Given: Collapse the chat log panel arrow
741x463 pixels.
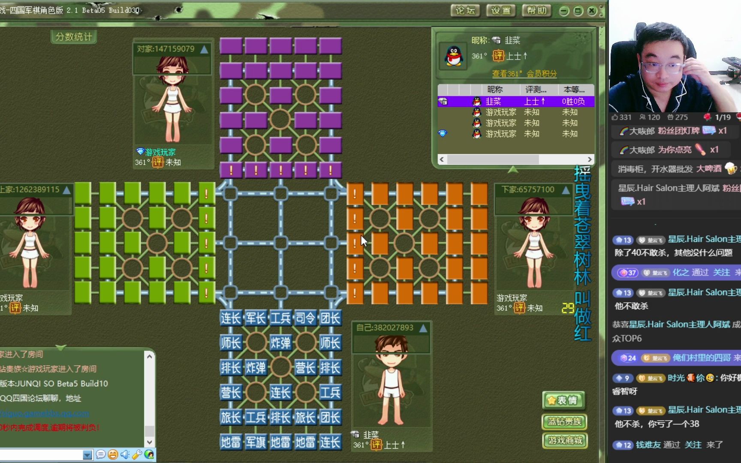Looking at the screenshot, I should (x=61, y=347).
